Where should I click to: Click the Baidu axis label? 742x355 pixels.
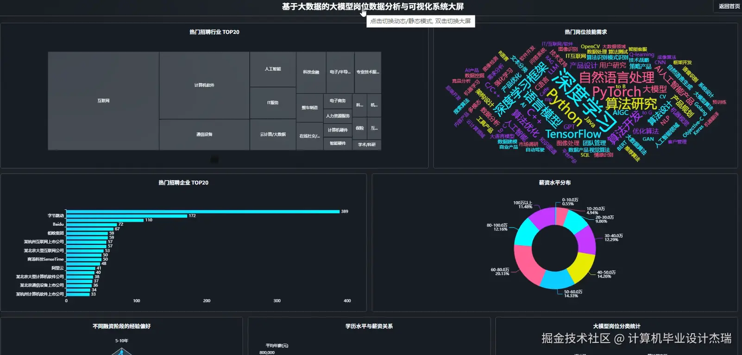pos(58,224)
